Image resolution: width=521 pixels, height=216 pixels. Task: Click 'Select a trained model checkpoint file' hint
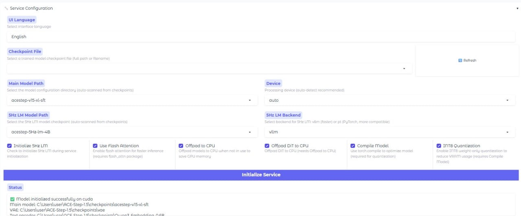(x=58, y=59)
